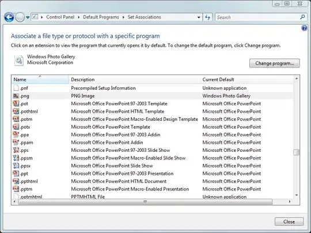
Task: Click 'Windows Photo Gallery' in Current Default column
Action: pyautogui.click(x=226, y=96)
